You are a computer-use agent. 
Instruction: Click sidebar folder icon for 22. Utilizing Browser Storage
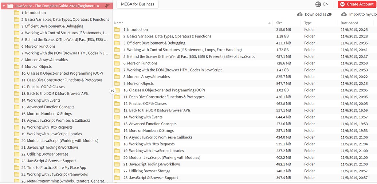[x=17, y=154]
